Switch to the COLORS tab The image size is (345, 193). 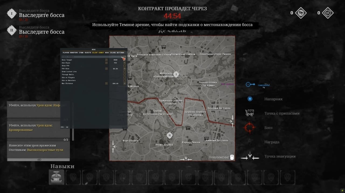tap(113, 53)
